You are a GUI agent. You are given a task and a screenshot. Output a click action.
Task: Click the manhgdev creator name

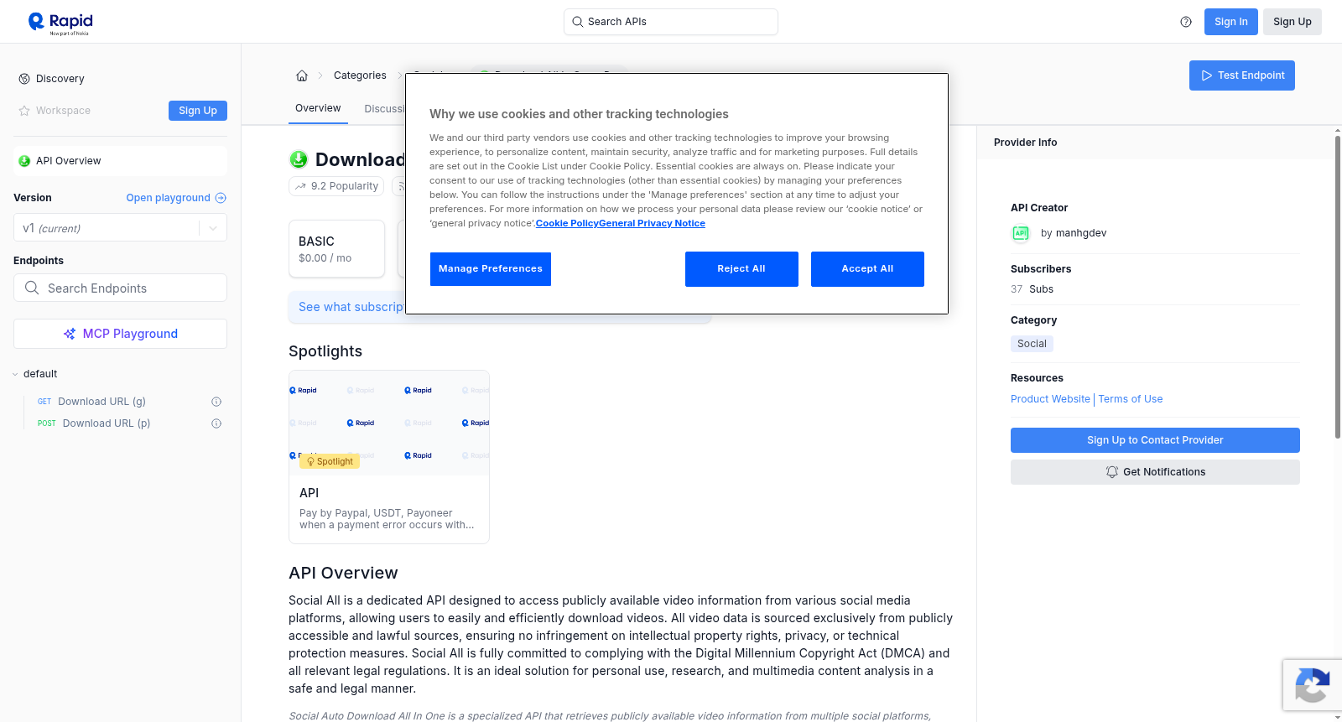(1081, 233)
